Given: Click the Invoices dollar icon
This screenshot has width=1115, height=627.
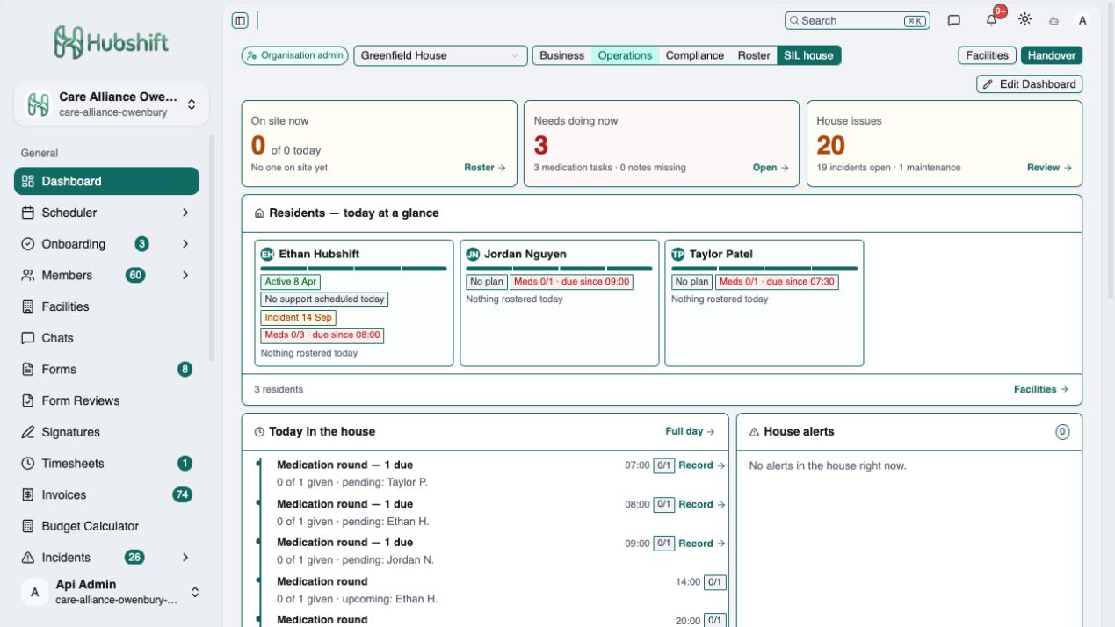Looking at the screenshot, I should pyautogui.click(x=27, y=495).
